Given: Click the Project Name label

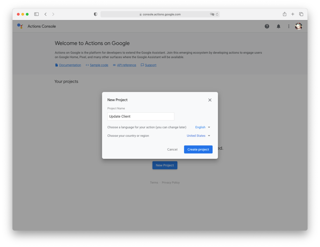Looking at the screenshot, I should point(116,108).
